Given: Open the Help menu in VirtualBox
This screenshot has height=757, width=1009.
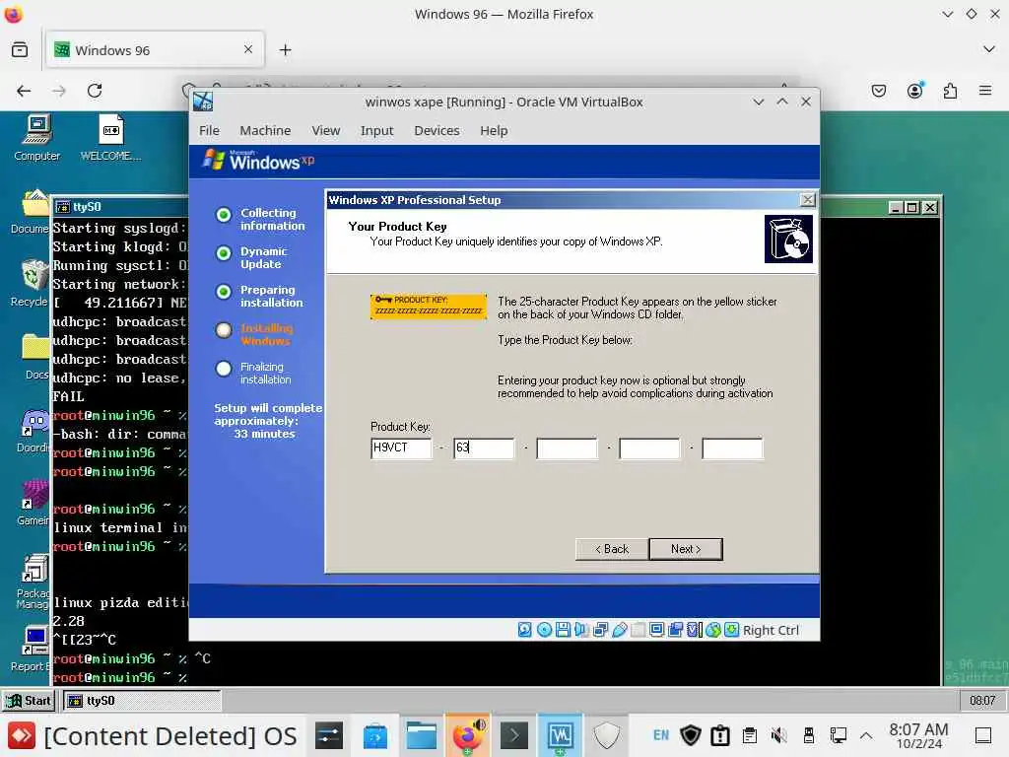Looking at the screenshot, I should point(494,131).
